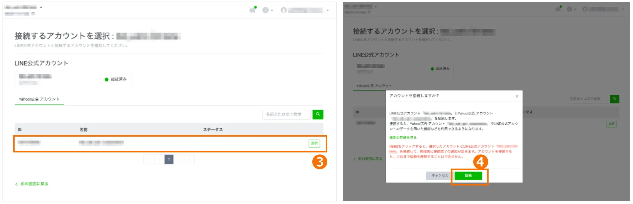Screen dimensions: 633x204
Task: Click the green 接続 button in dialog
Action: point(468,176)
